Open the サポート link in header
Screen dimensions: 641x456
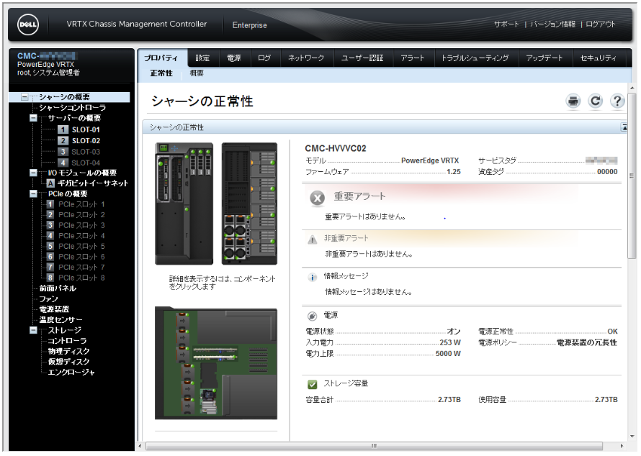506,24
